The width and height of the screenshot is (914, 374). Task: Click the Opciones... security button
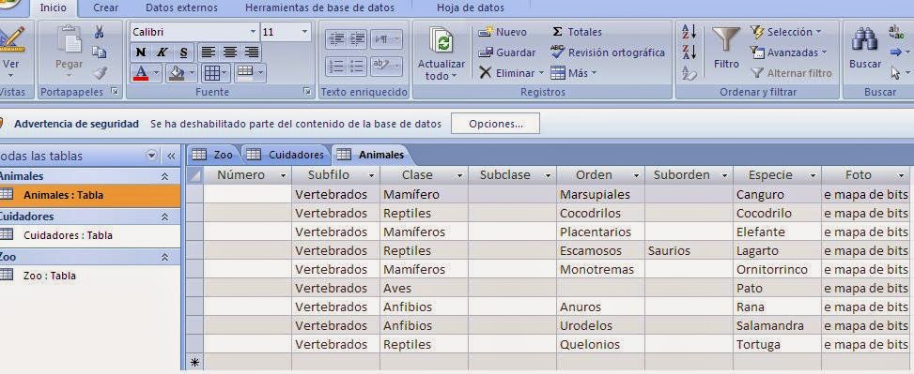tap(495, 124)
